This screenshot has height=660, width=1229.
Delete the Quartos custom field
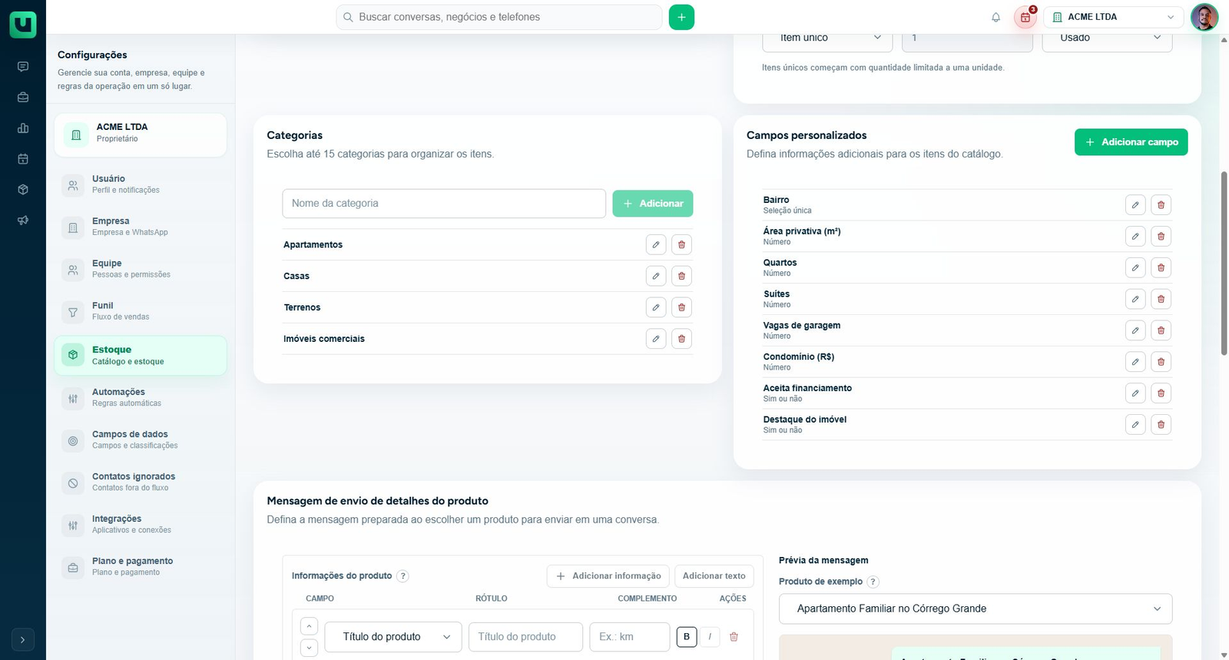[x=1161, y=267]
